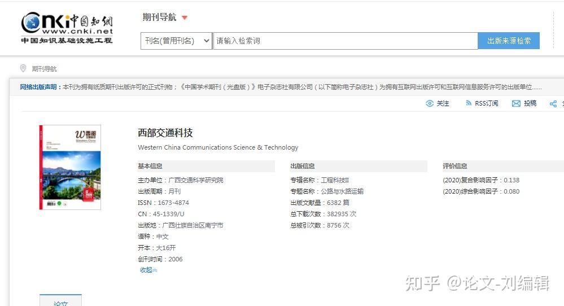Click the (2020)复合影响因子：0.138 line
The width and height of the screenshot is (564, 306).
tap(481, 180)
